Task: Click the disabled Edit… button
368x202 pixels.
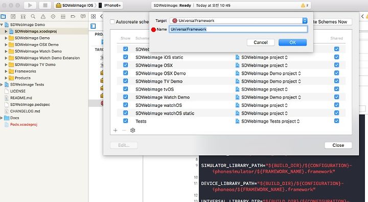Action: [x=124, y=145]
